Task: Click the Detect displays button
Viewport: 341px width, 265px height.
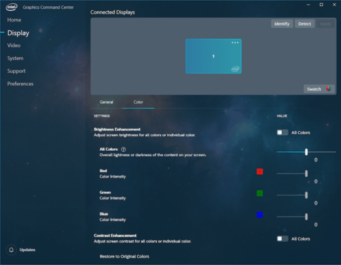Action: 304,24
